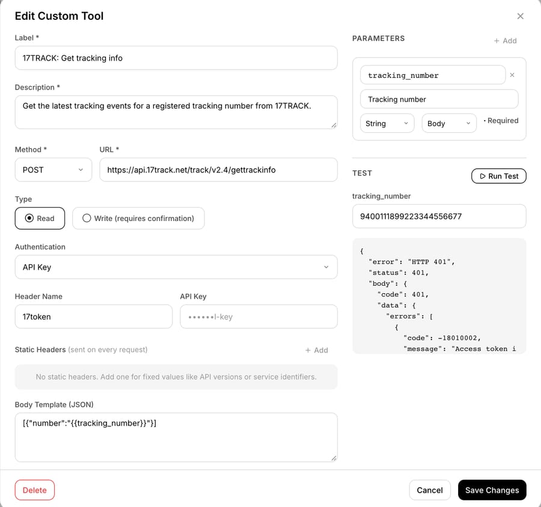Screen dimensions: 541x507
Task: Open the Method POST dropdown
Action: 53,169
